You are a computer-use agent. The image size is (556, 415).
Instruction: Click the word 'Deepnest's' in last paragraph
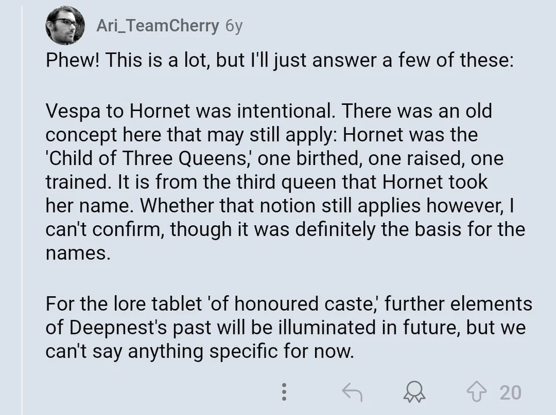point(118,328)
